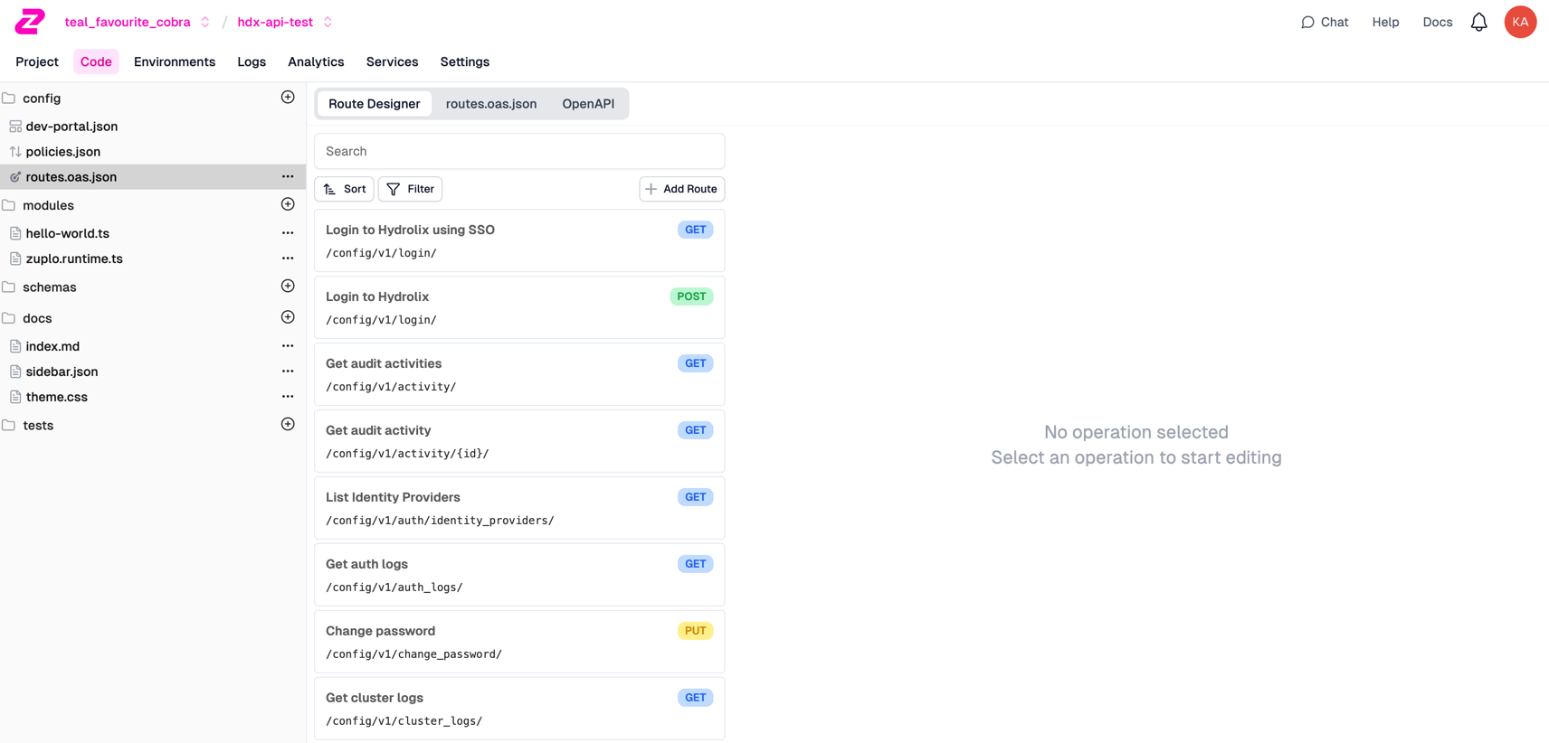
Task: Open more options for index.md
Action: tap(288, 346)
